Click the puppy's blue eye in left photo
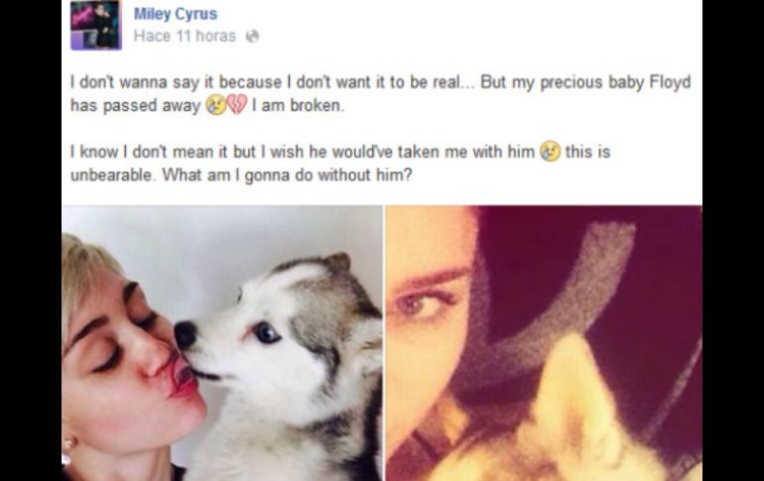Screen dimensions: 764x481 click(267, 333)
